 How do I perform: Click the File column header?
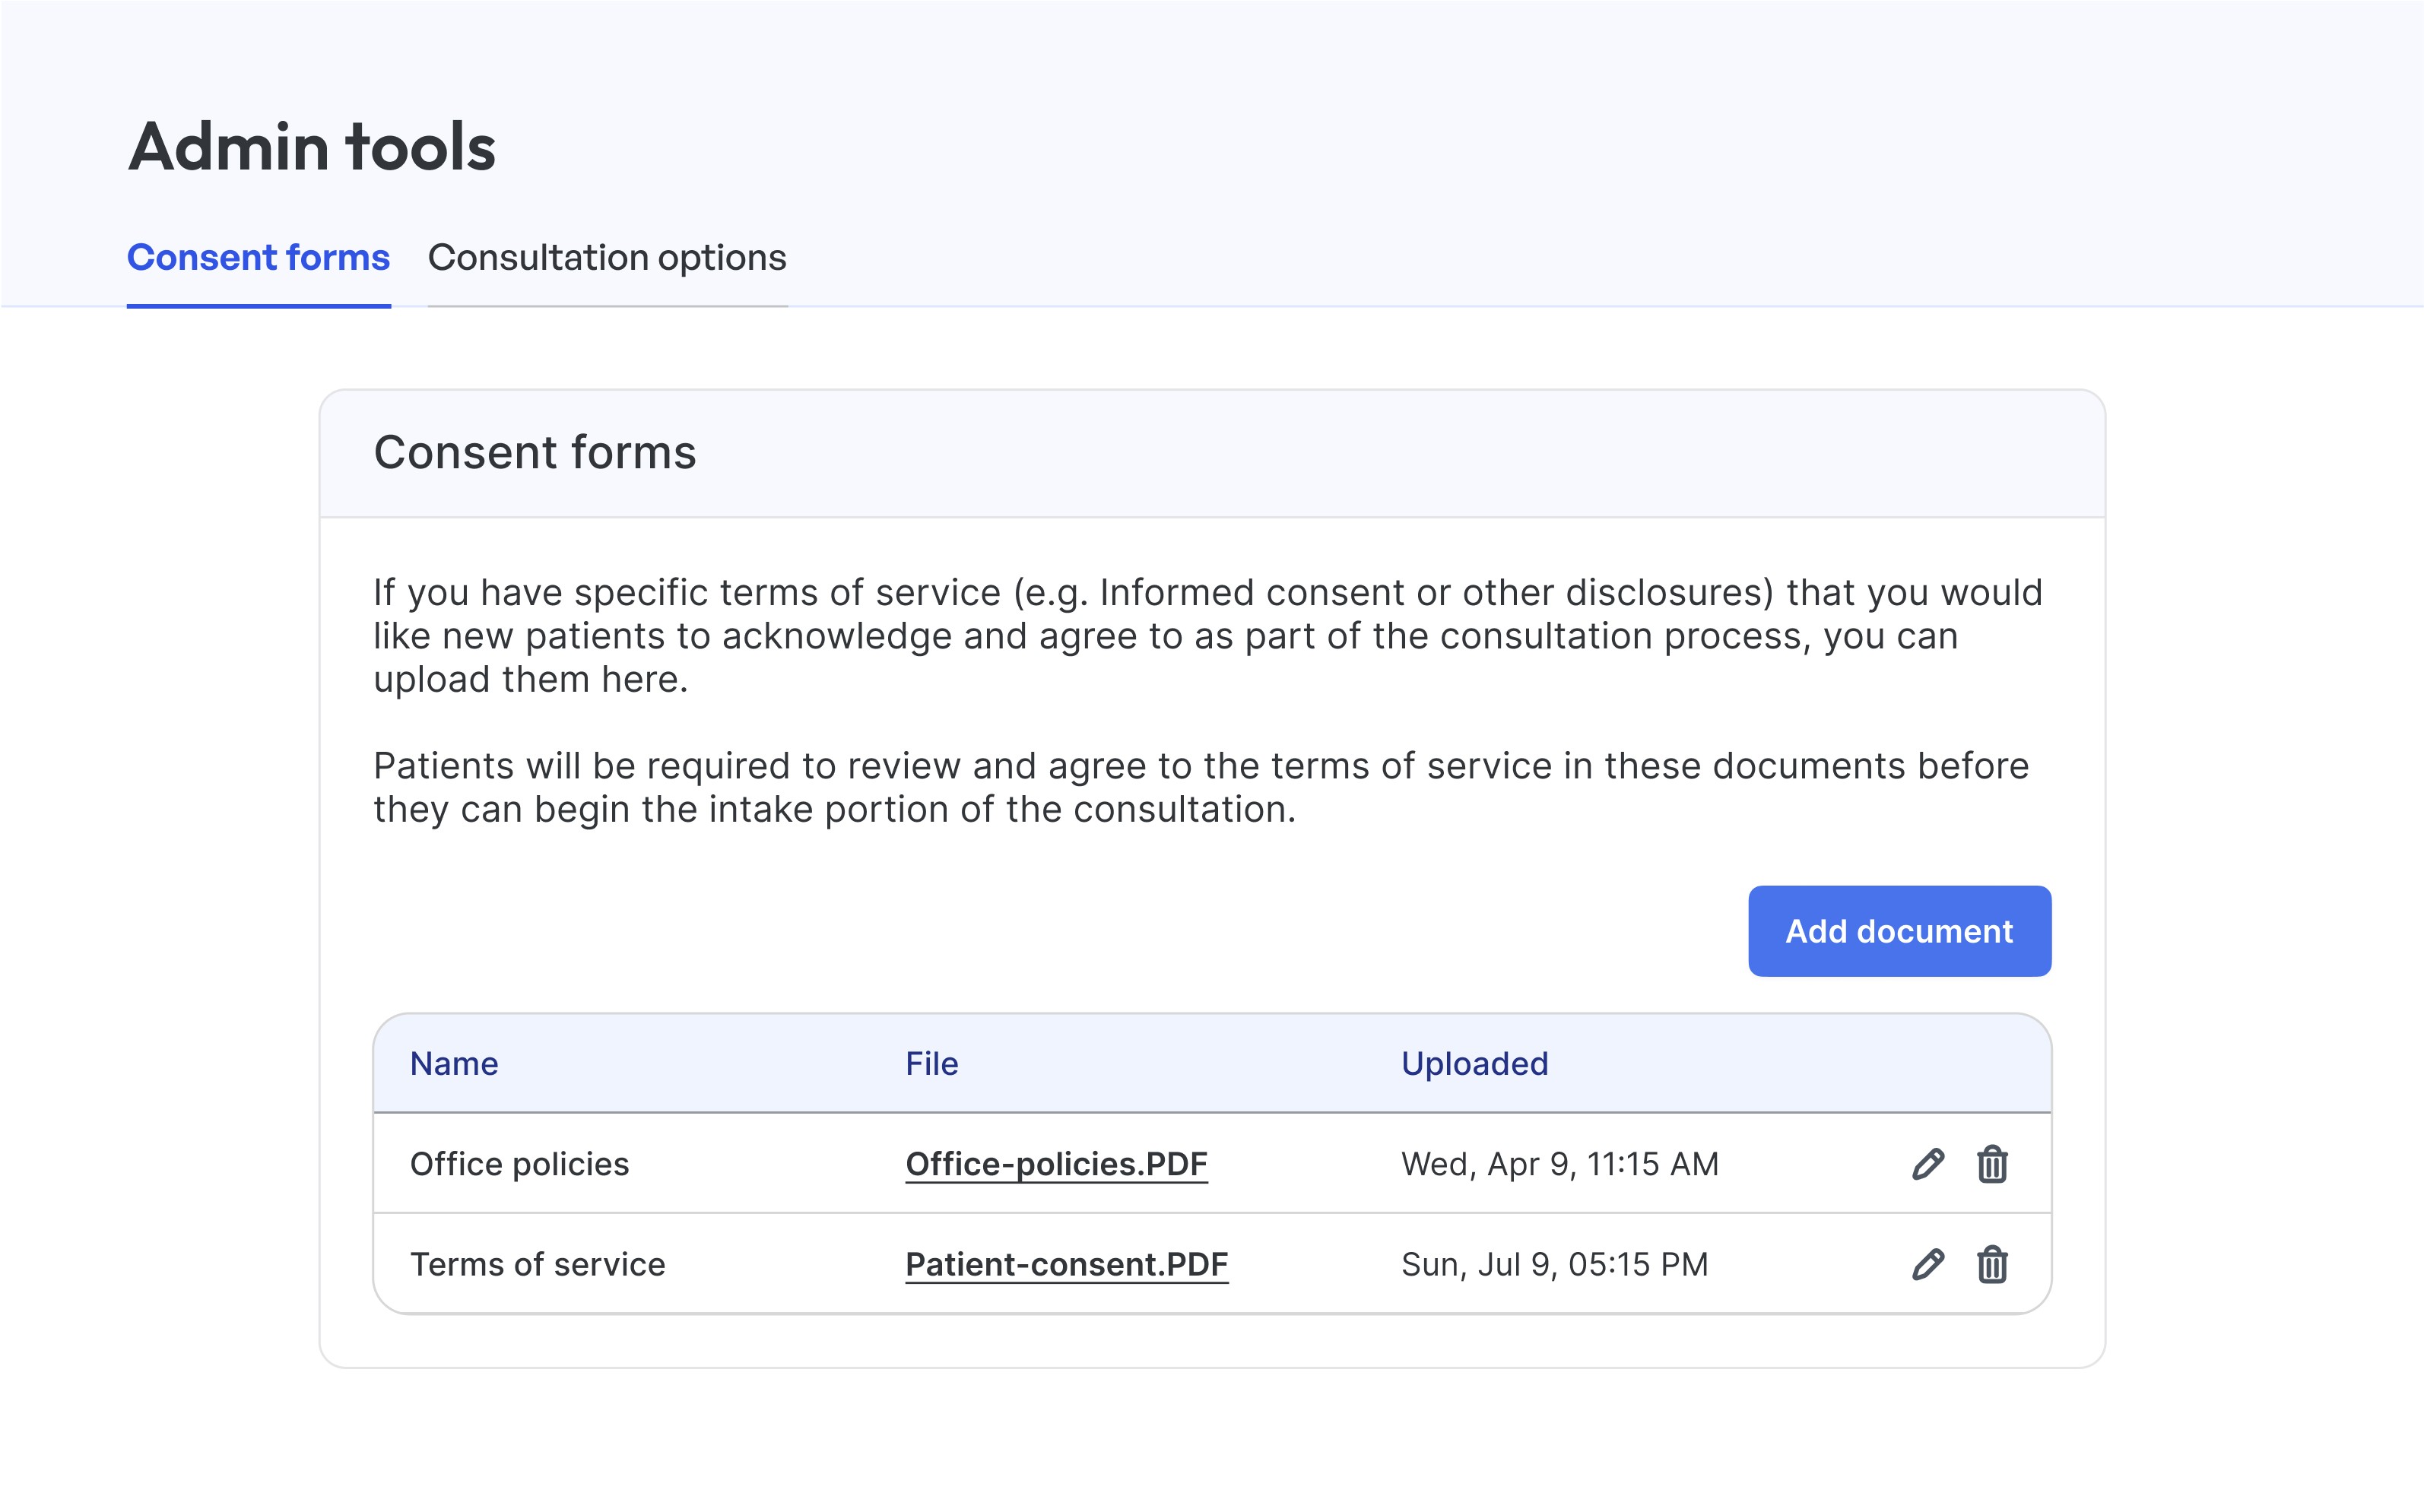[x=931, y=1063]
